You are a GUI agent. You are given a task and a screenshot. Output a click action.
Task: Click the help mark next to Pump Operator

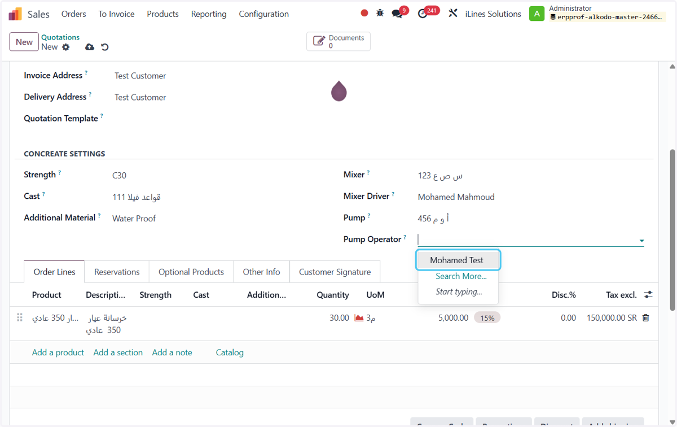[x=405, y=237]
